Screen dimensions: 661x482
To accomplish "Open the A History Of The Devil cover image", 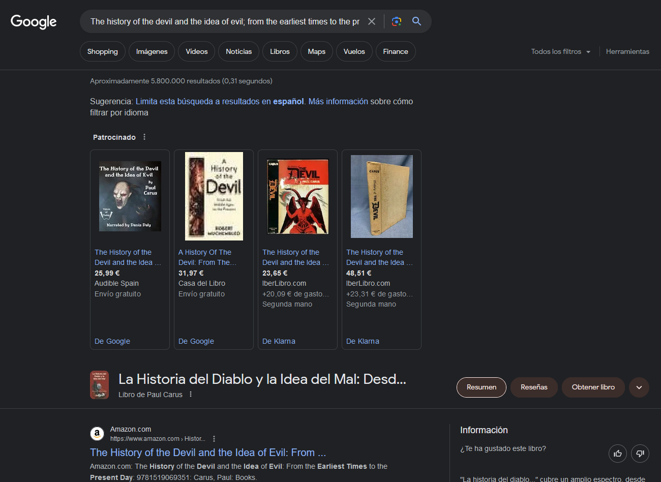I will (x=214, y=196).
